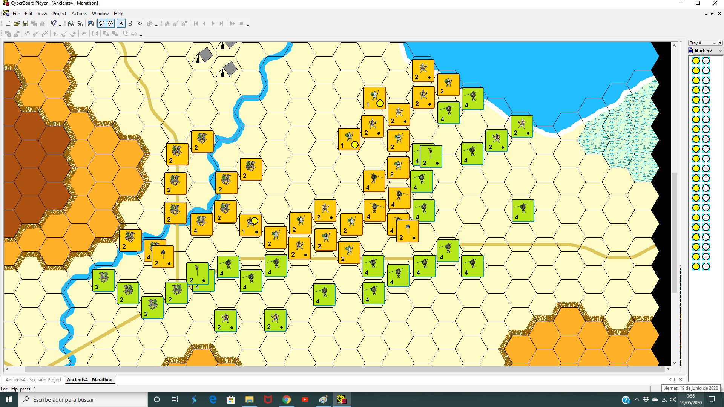Screen dimensions: 724x407
Task: Click the hidden-eye toolbar icon
Action: click(84, 34)
